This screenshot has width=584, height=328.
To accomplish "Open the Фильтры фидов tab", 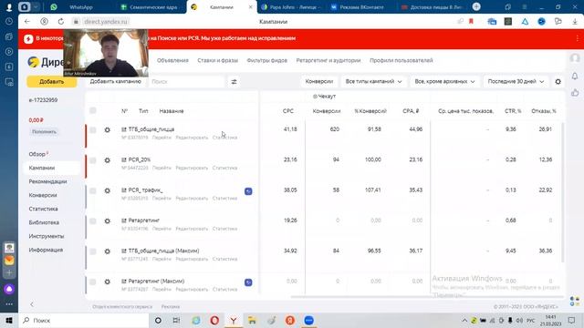I will (267, 60).
